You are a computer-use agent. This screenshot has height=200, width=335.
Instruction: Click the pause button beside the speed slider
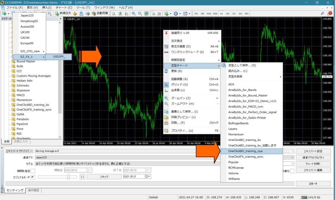click(82, 177)
